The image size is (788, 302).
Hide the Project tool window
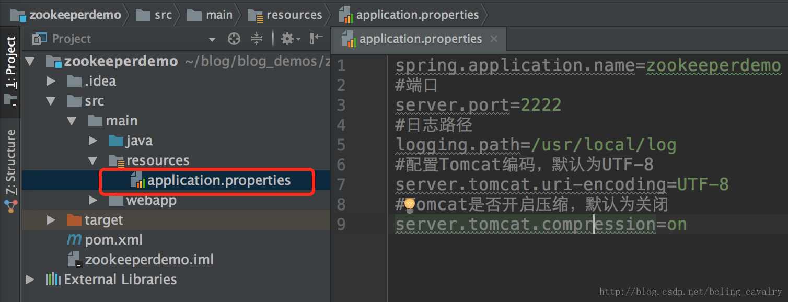pos(316,39)
